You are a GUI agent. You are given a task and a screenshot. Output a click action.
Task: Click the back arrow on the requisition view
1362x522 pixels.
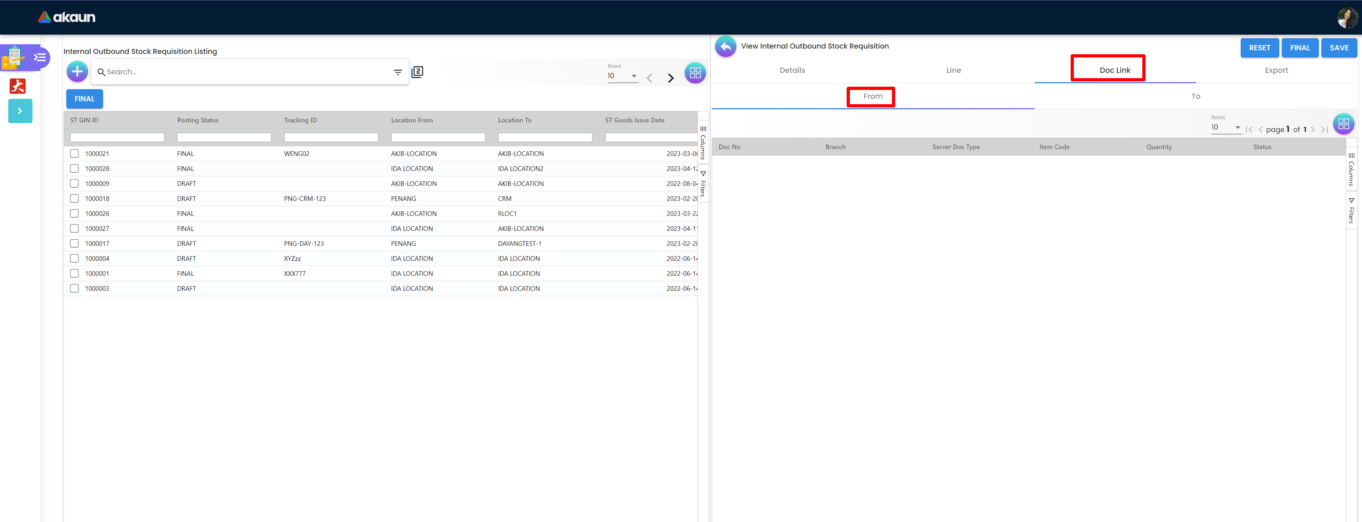coord(725,46)
